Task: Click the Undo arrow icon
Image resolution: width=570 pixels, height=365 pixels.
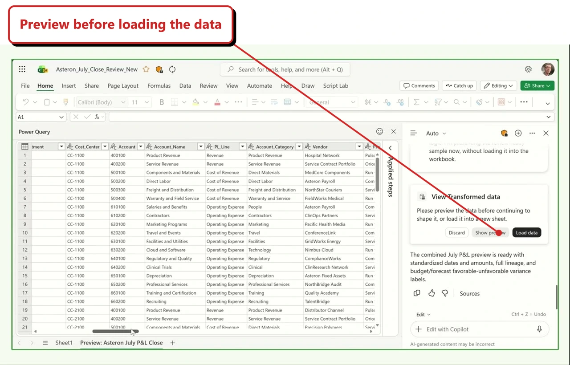Action: 26,102
